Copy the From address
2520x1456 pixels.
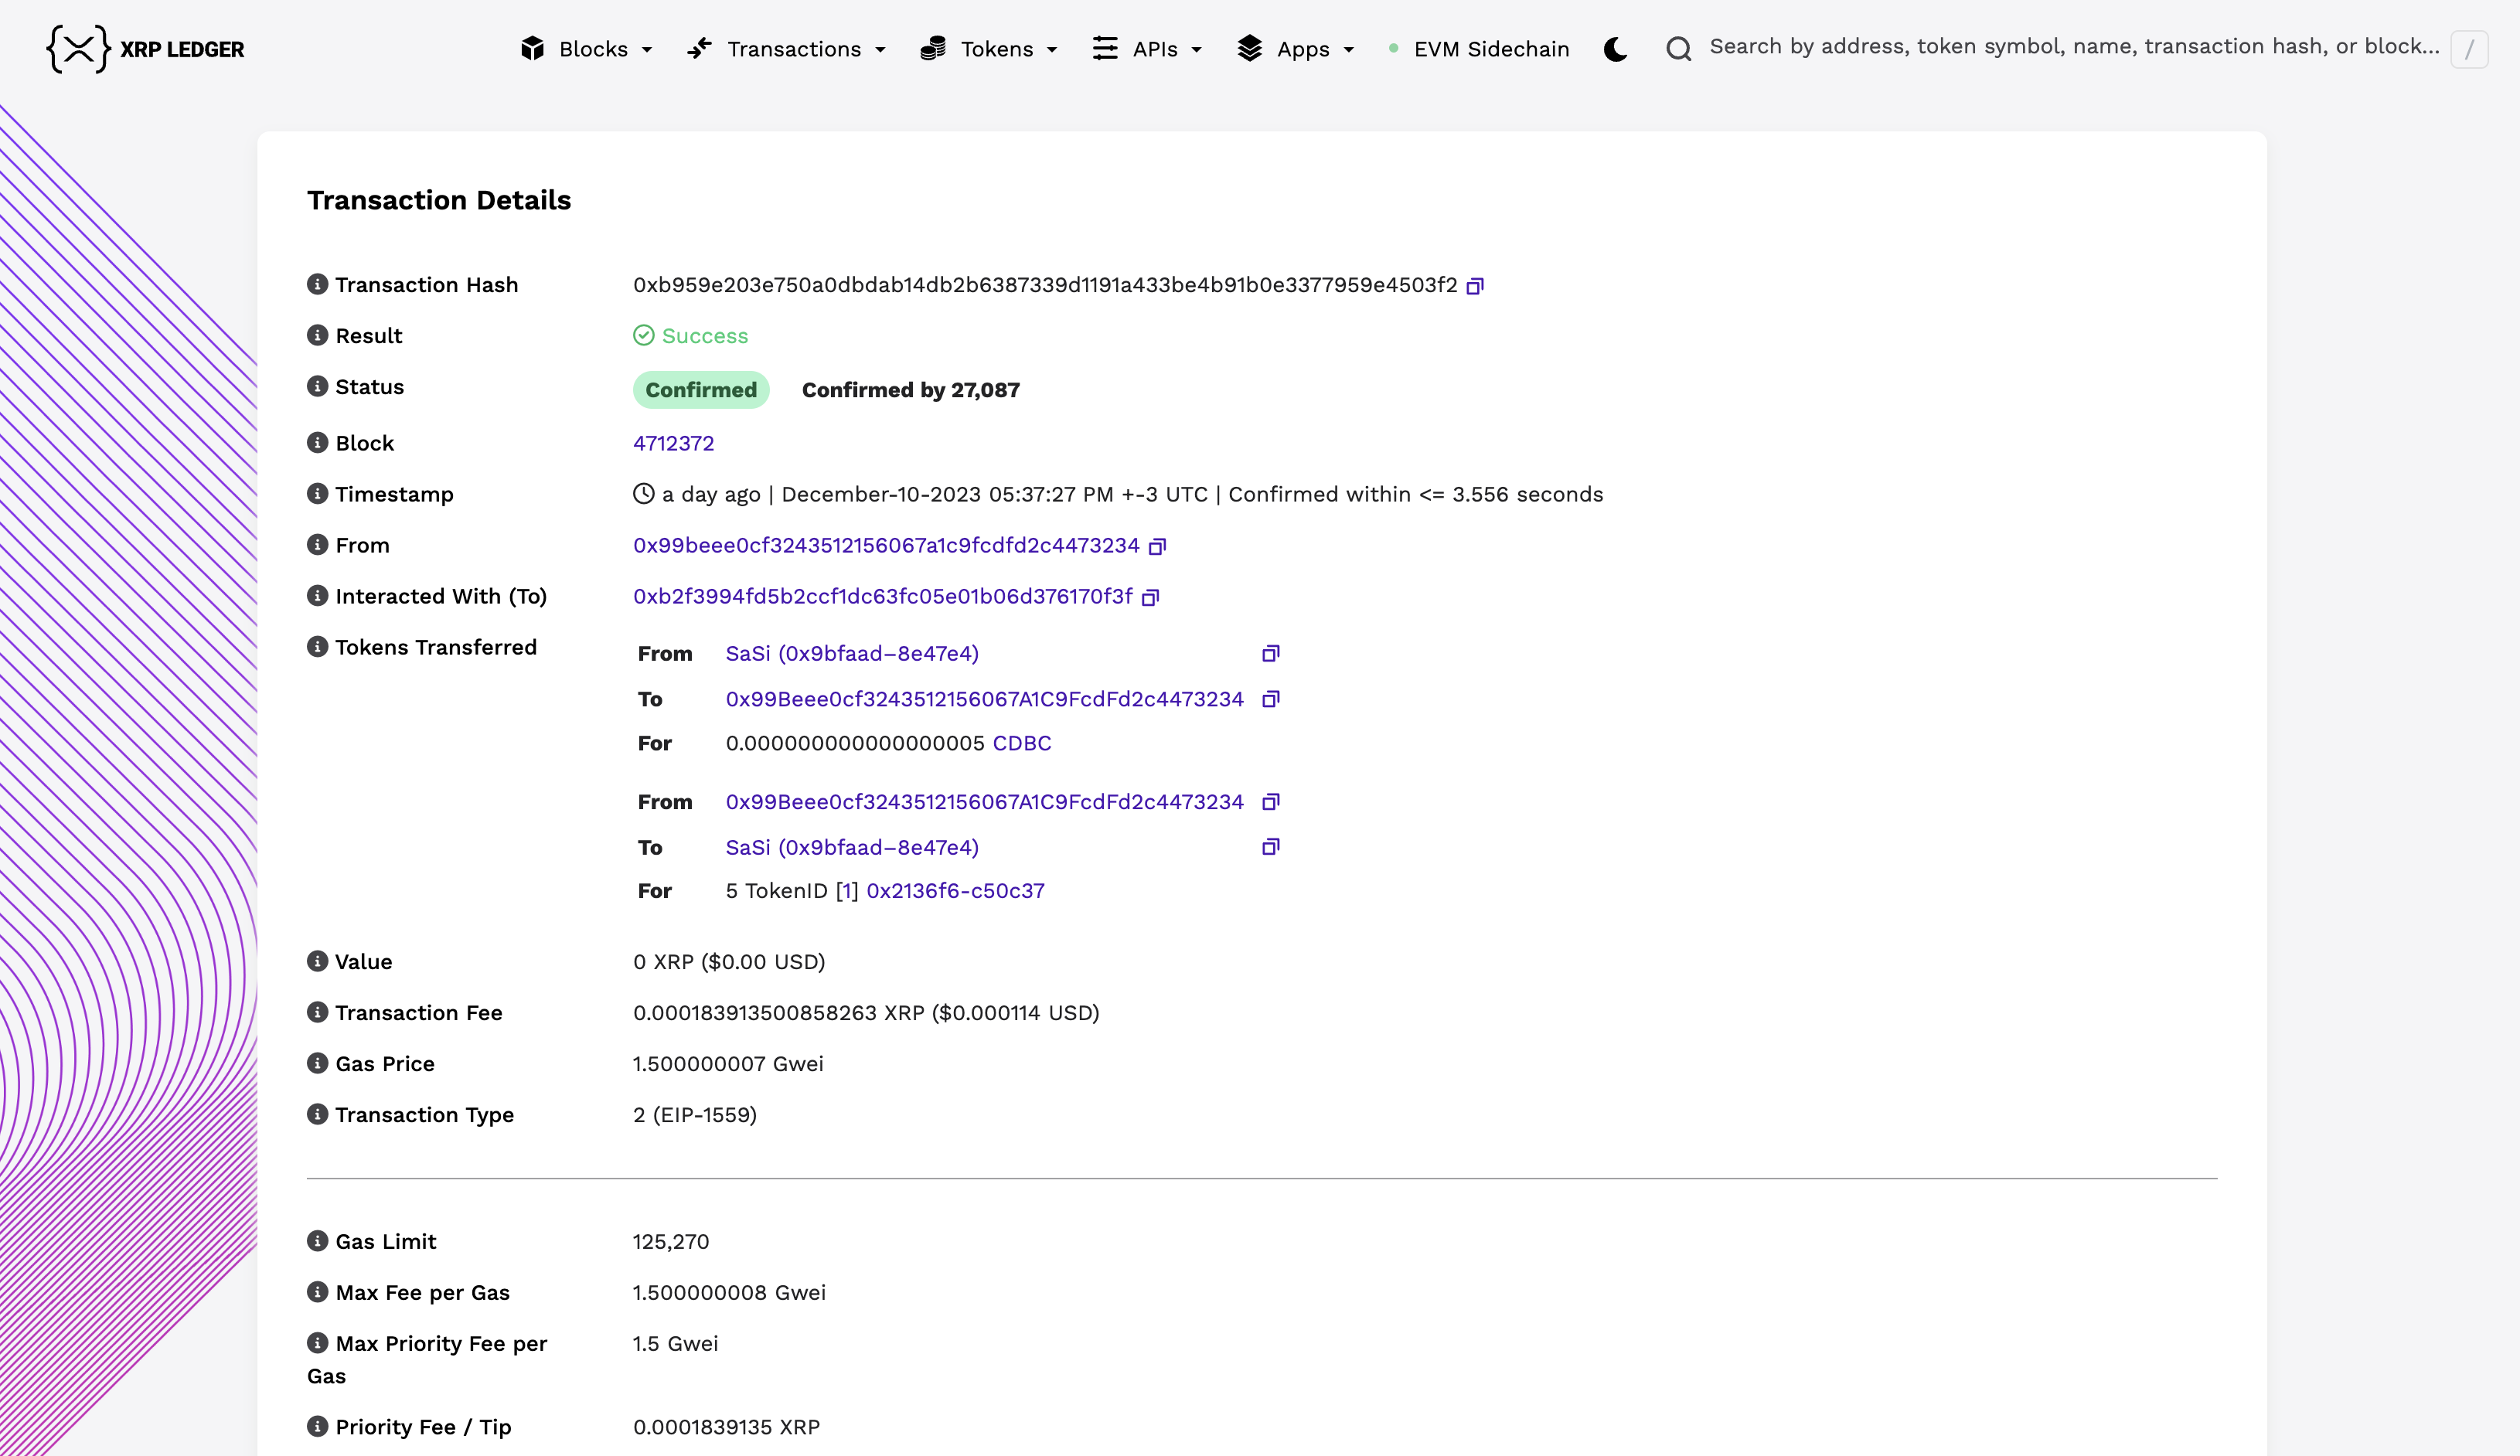click(x=1157, y=546)
